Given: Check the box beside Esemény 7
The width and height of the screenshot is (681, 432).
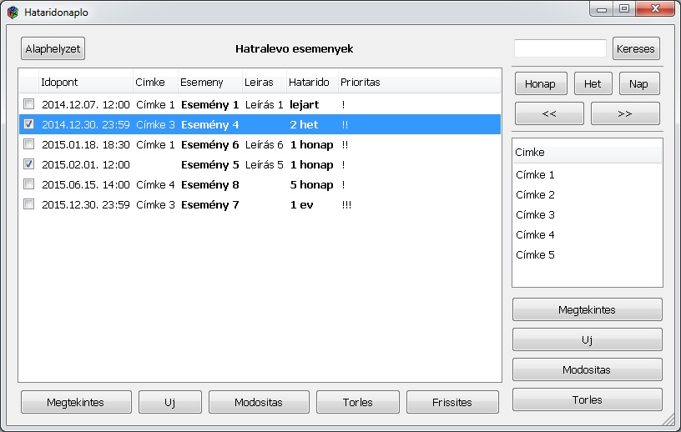Looking at the screenshot, I should [x=29, y=205].
